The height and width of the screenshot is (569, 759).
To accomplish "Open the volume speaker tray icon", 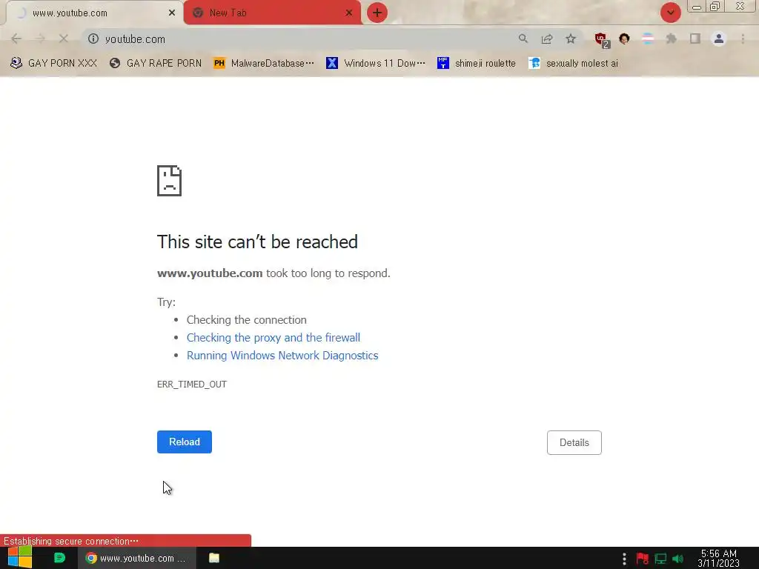I will click(x=677, y=559).
